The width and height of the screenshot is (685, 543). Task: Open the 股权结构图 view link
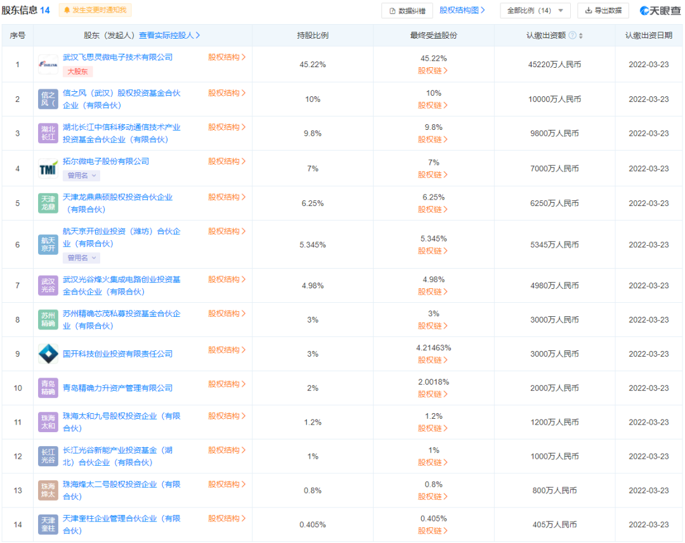[462, 10]
